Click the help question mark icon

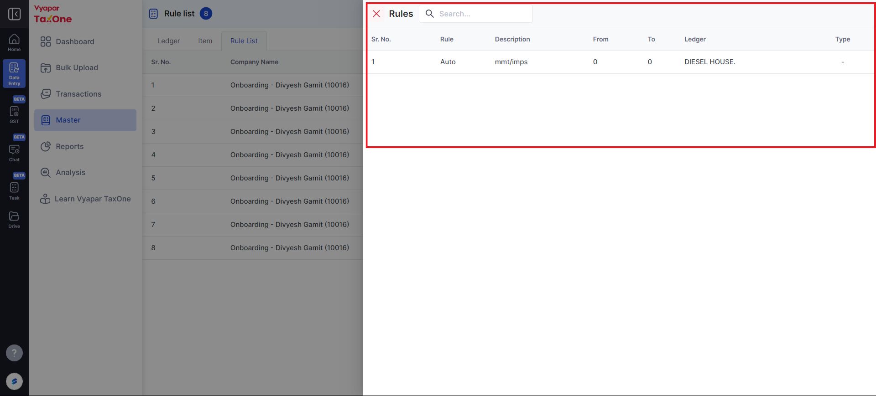[14, 353]
